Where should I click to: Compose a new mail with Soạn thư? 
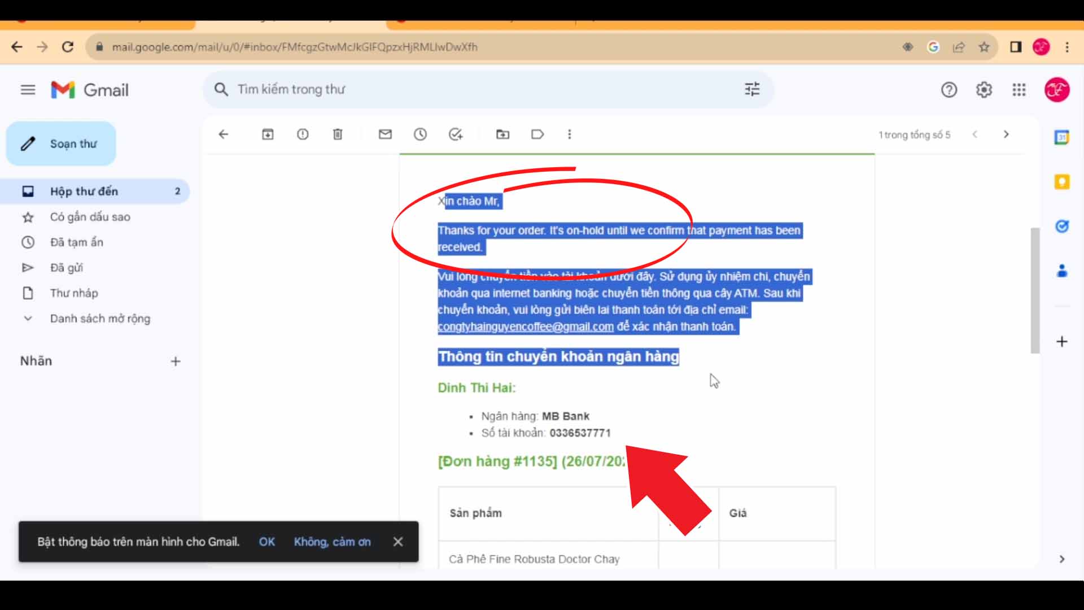point(61,144)
